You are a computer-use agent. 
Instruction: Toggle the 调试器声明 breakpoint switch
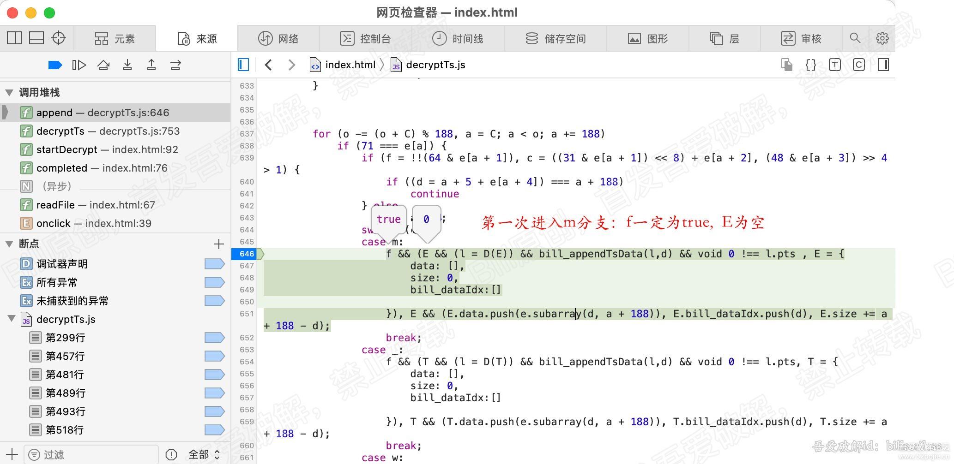214,263
